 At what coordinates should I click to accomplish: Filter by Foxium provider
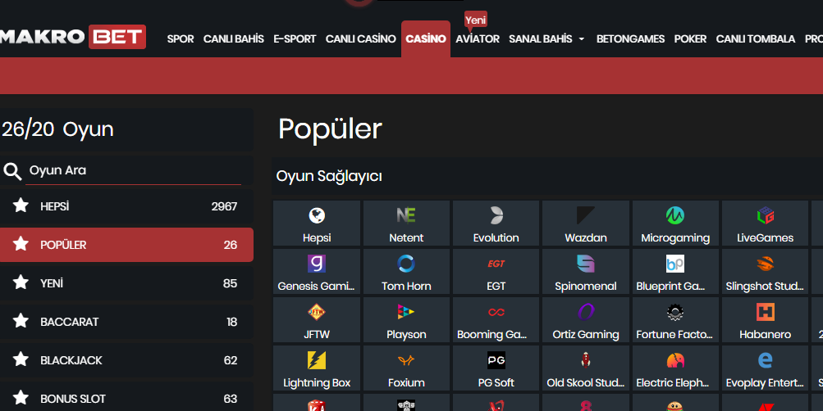[x=406, y=368]
